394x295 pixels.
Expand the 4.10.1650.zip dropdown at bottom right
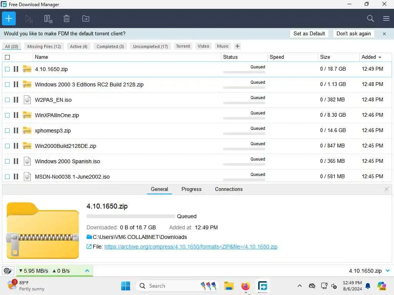pyautogui.click(x=387, y=271)
